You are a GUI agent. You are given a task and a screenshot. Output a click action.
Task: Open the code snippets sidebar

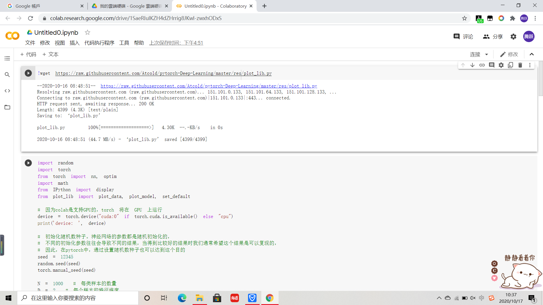(x=7, y=91)
